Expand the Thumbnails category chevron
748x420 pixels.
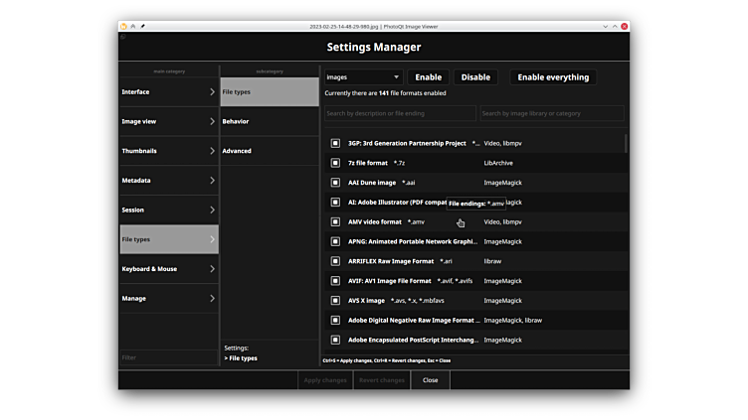(212, 151)
